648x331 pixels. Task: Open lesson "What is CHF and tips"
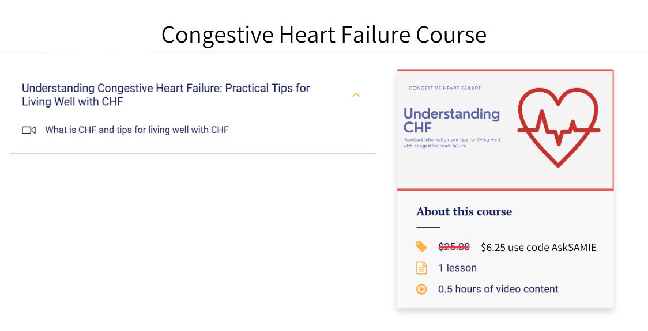(137, 130)
